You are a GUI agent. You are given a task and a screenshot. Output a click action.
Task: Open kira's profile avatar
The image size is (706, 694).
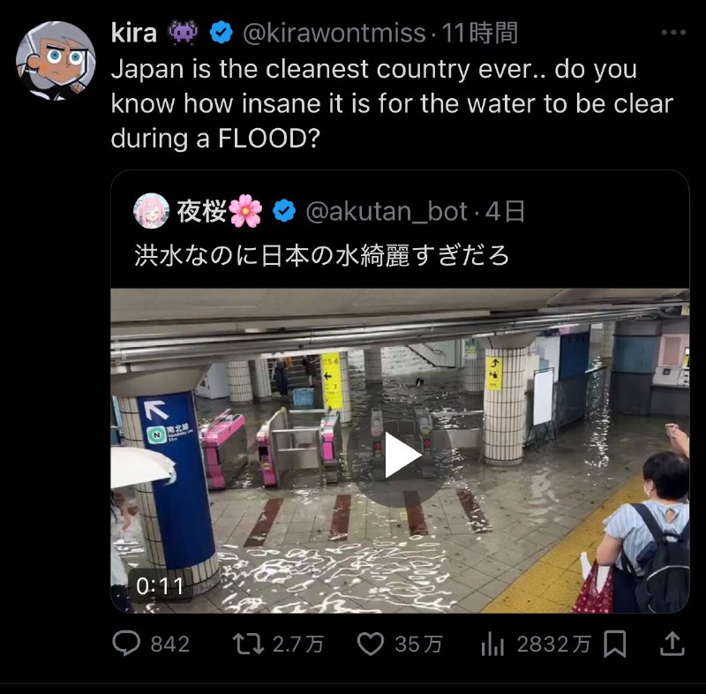(x=56, y=60)
